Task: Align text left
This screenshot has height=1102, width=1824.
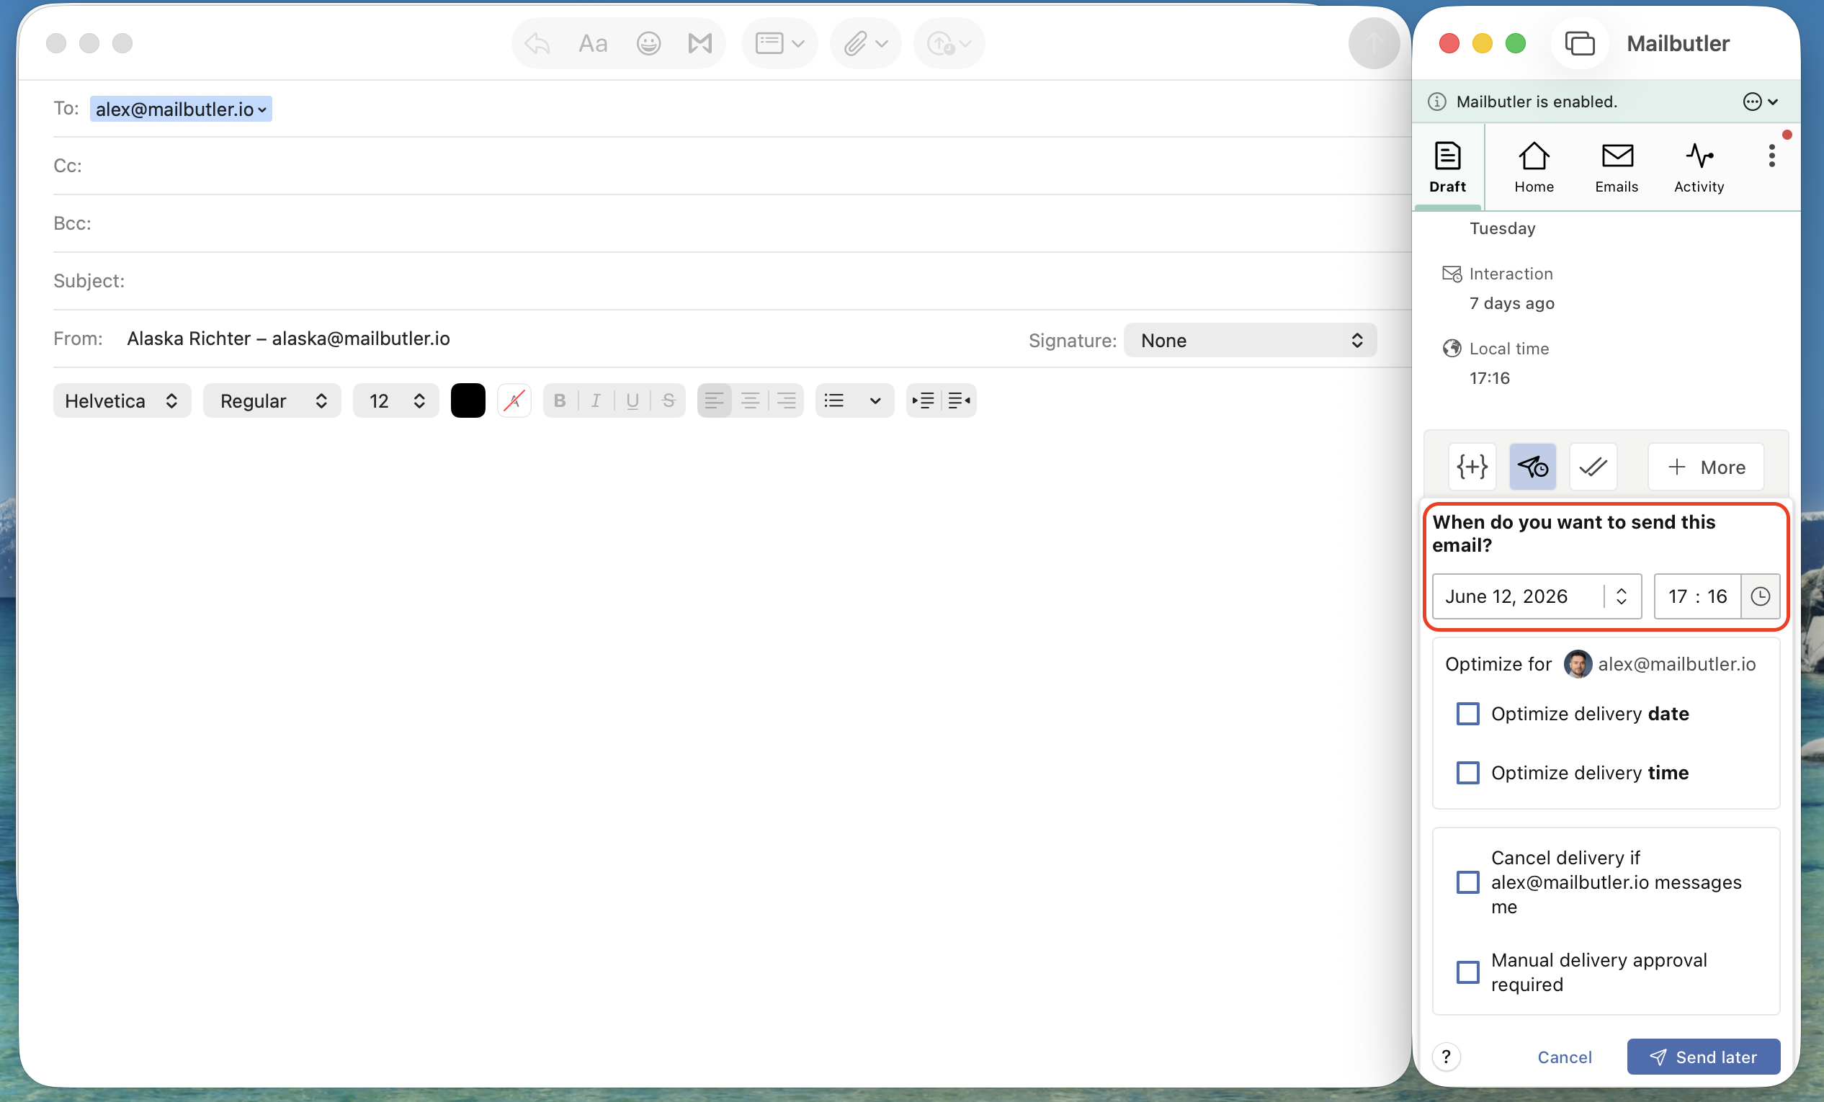Action: [715, 400]
